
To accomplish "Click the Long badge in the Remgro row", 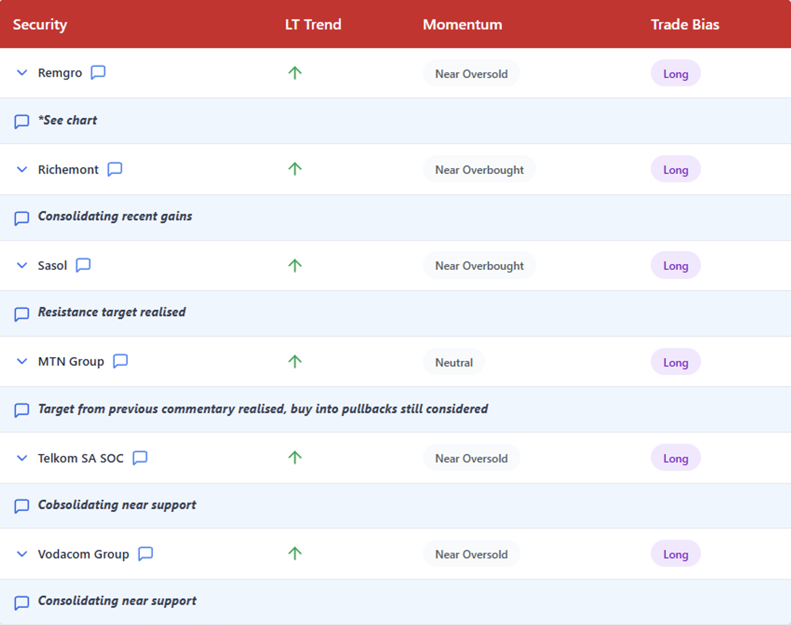I will click(676, 73).
